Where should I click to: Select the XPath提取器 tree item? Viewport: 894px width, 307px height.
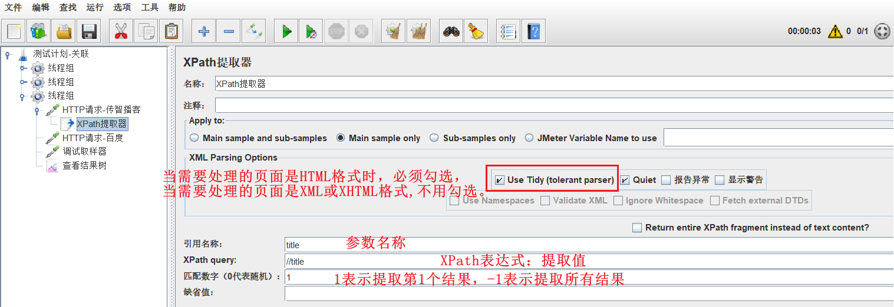101,124
